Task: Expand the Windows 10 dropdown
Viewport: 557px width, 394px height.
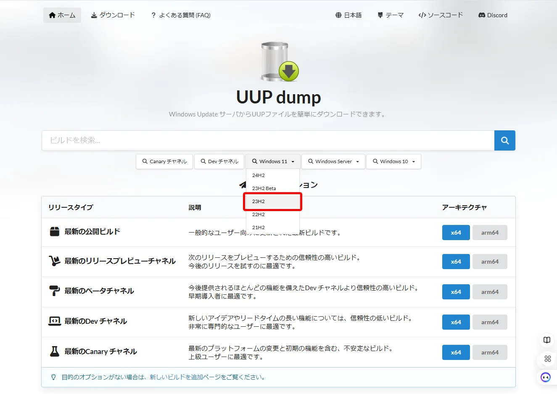Action: (394, 161)
